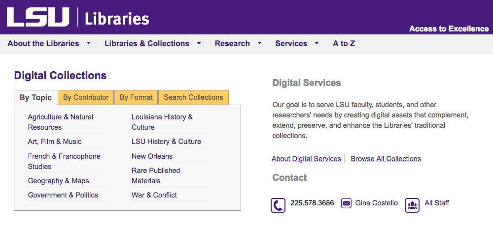
Task: Click the envelope email icon
Action: coord(346,203)
